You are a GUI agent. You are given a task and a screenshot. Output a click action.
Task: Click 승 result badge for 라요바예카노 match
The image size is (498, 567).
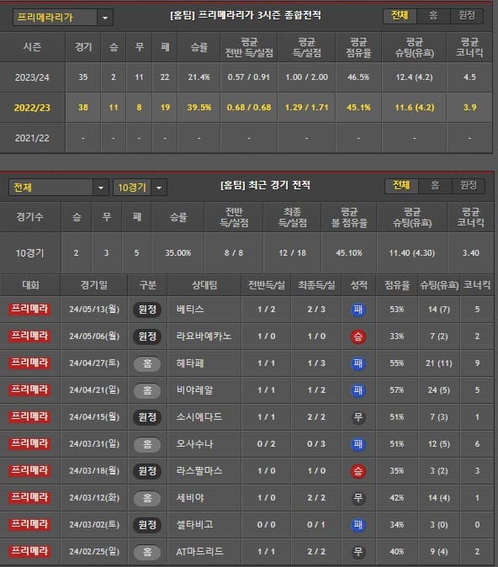[358, 336]
